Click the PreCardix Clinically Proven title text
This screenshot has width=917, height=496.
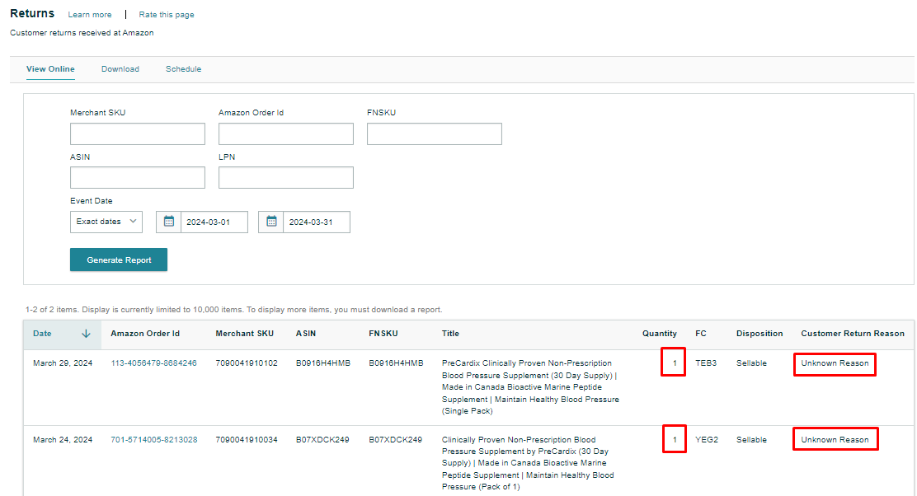pyautogui.click(x=530, y=387)
